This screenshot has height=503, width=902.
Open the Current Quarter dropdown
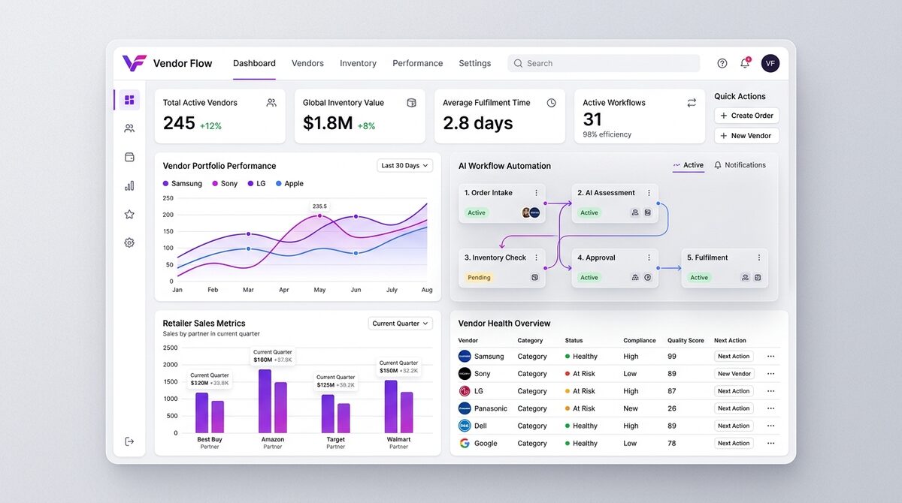[401, 324]
